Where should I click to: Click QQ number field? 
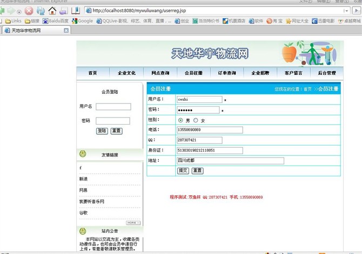click(199, 140)
